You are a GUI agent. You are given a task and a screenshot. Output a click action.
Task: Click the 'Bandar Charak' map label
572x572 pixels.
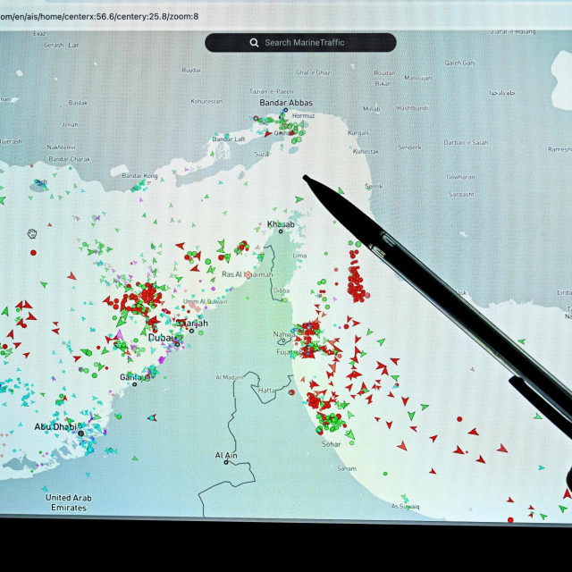[70, 159]
